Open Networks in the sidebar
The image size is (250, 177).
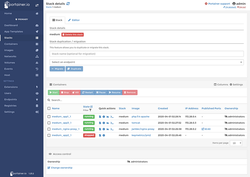coord(21,57)
